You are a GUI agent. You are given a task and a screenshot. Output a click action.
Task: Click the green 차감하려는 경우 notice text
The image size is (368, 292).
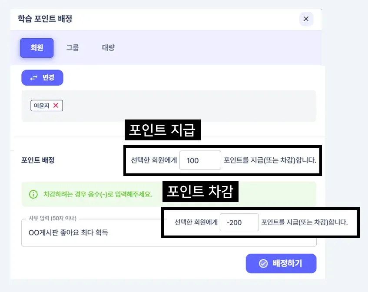(98, 194)
